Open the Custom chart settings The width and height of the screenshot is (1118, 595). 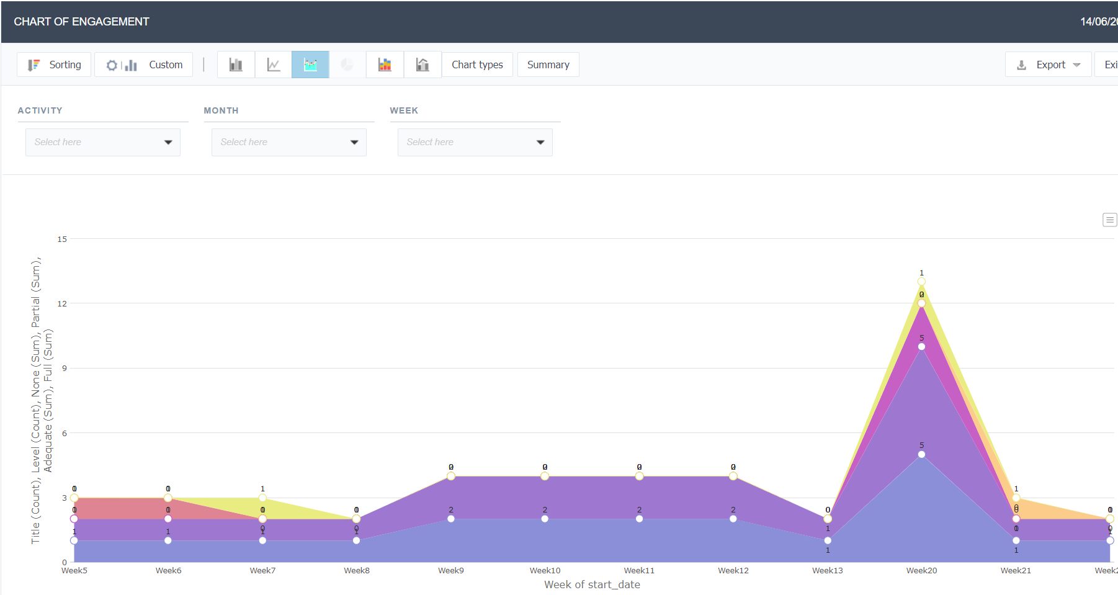[144, 65]
